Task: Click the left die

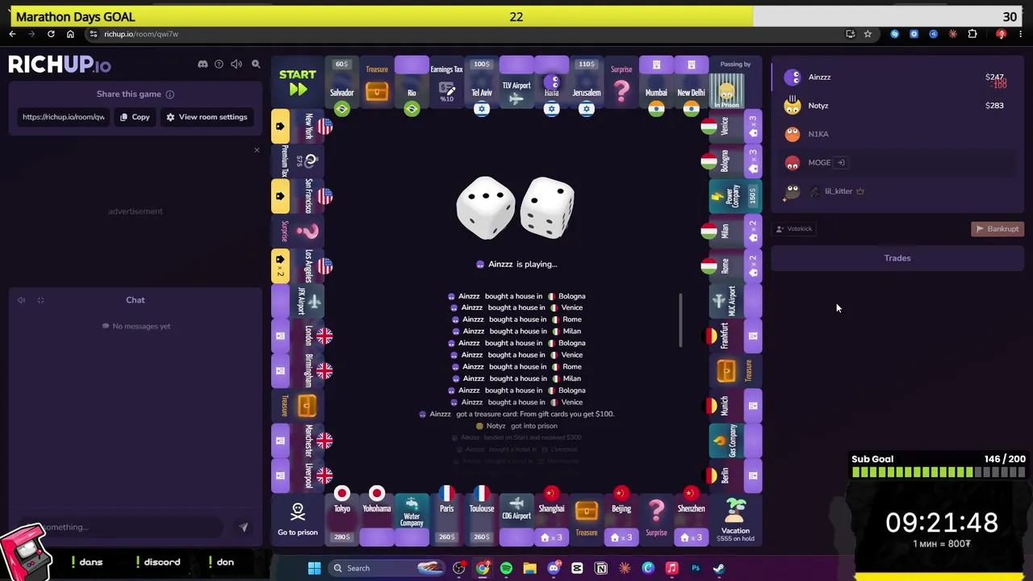Action: coord(485,207)
